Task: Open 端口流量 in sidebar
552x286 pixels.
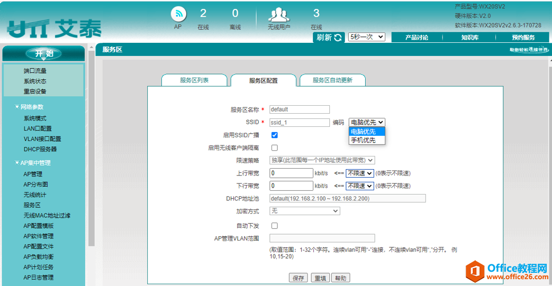Action: [x=35, y=71]
